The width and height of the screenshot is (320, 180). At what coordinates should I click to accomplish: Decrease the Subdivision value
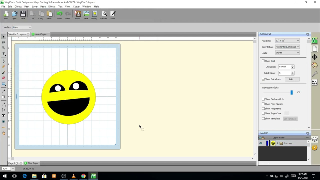pos(292,74)
